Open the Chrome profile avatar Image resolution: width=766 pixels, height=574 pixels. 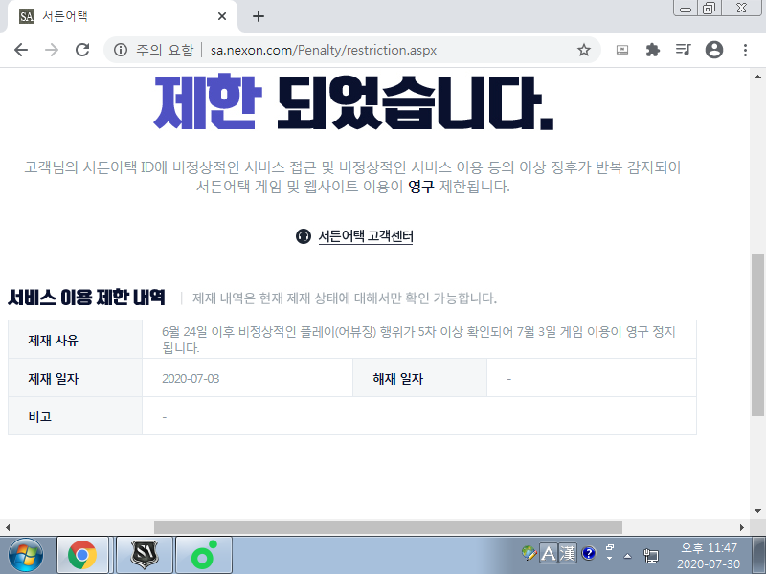point(713,51)
